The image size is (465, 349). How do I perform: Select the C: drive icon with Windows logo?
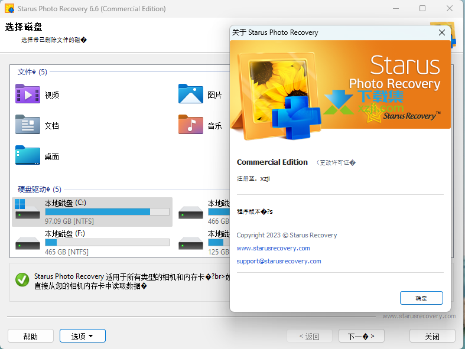tap(27, 208)
